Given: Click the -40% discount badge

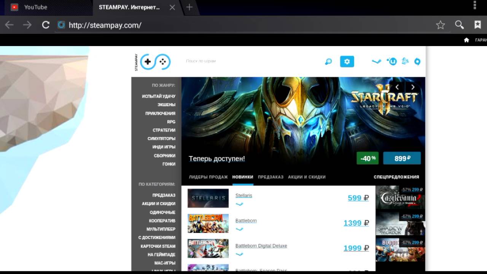Looking at the screenshot, I should [368, 158].
